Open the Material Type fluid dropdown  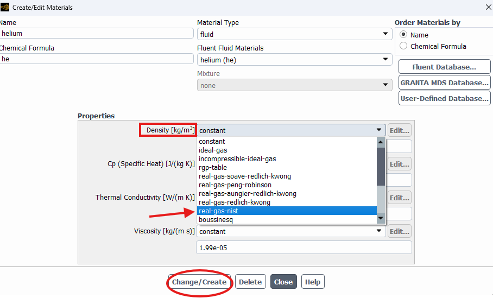[295, 34]
